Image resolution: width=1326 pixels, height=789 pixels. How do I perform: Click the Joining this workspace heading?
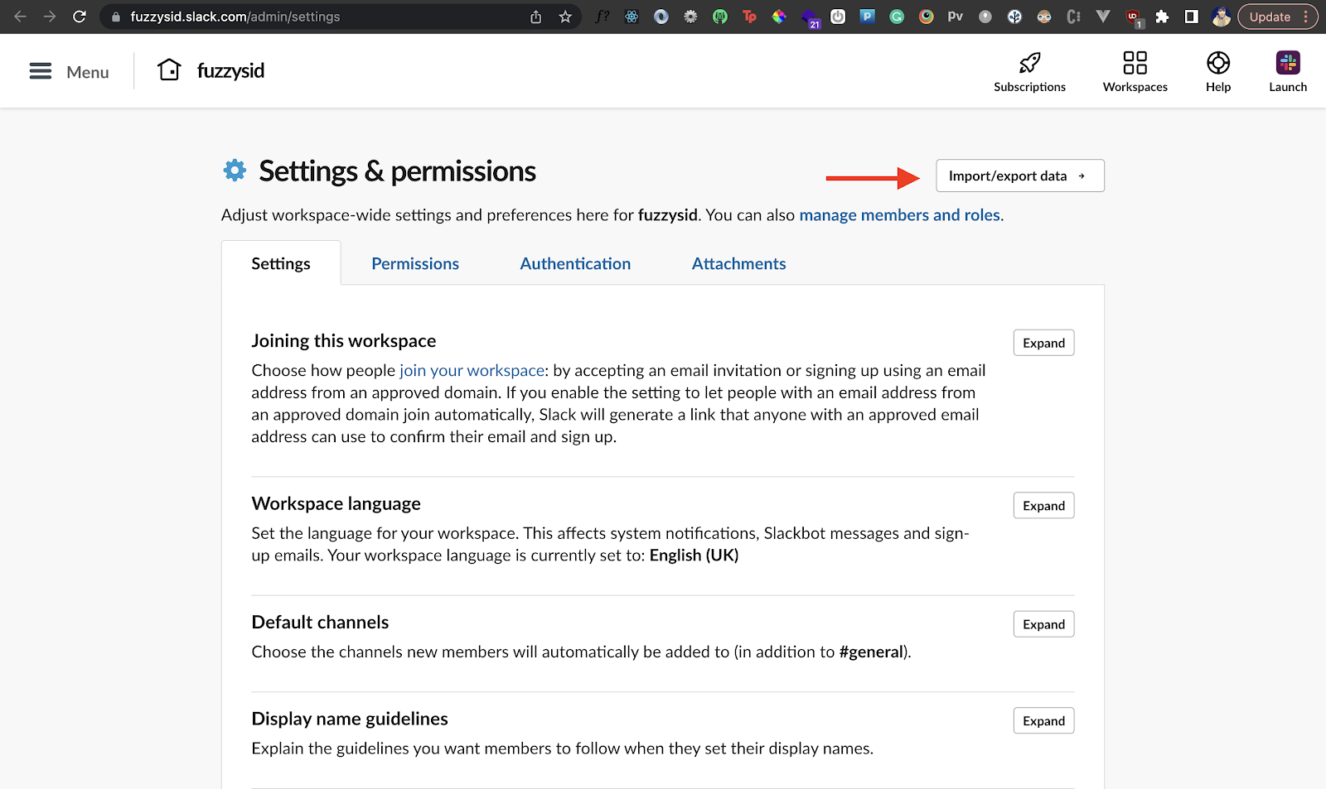(x=344, y=341)
